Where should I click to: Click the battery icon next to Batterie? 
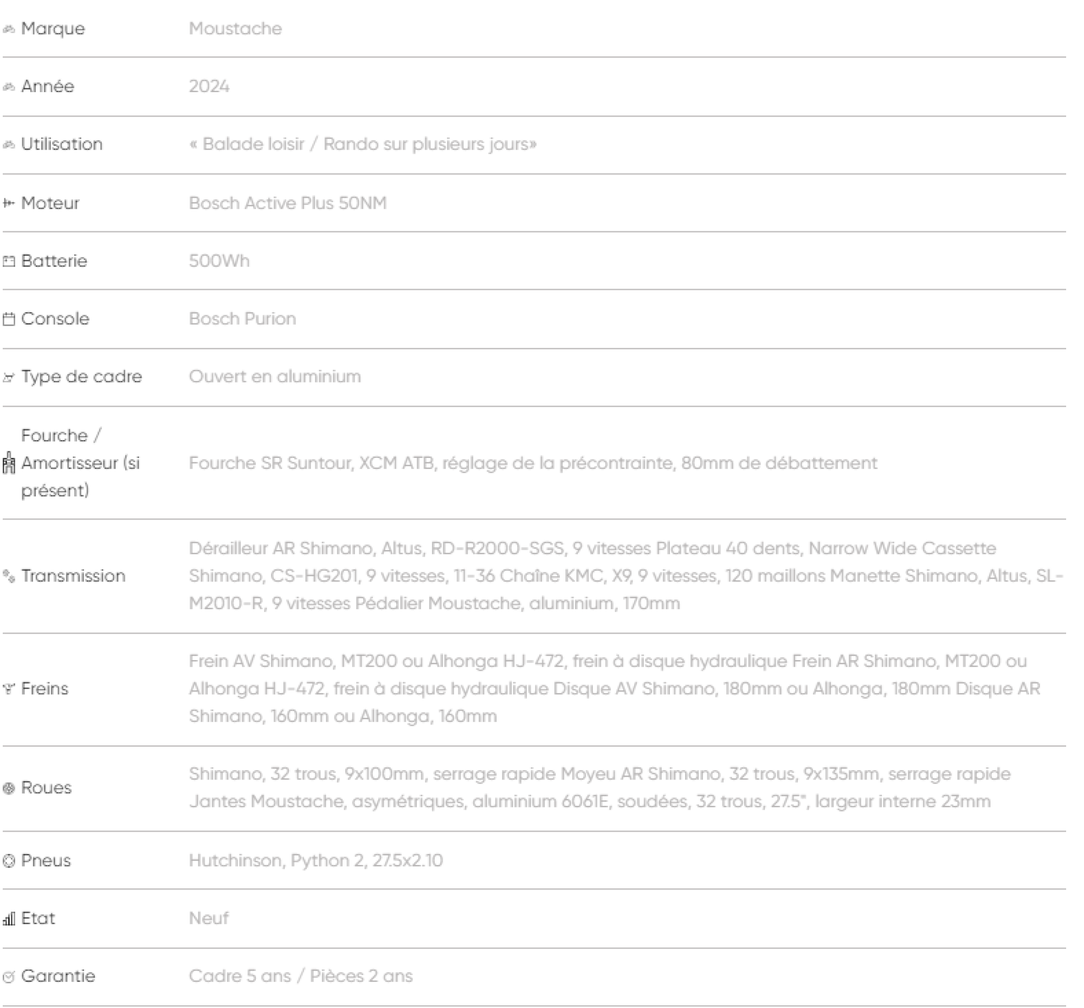click(9, 262)
